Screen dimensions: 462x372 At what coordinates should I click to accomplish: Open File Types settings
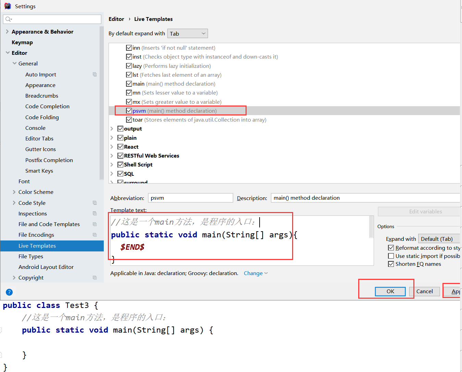(31, 256)
